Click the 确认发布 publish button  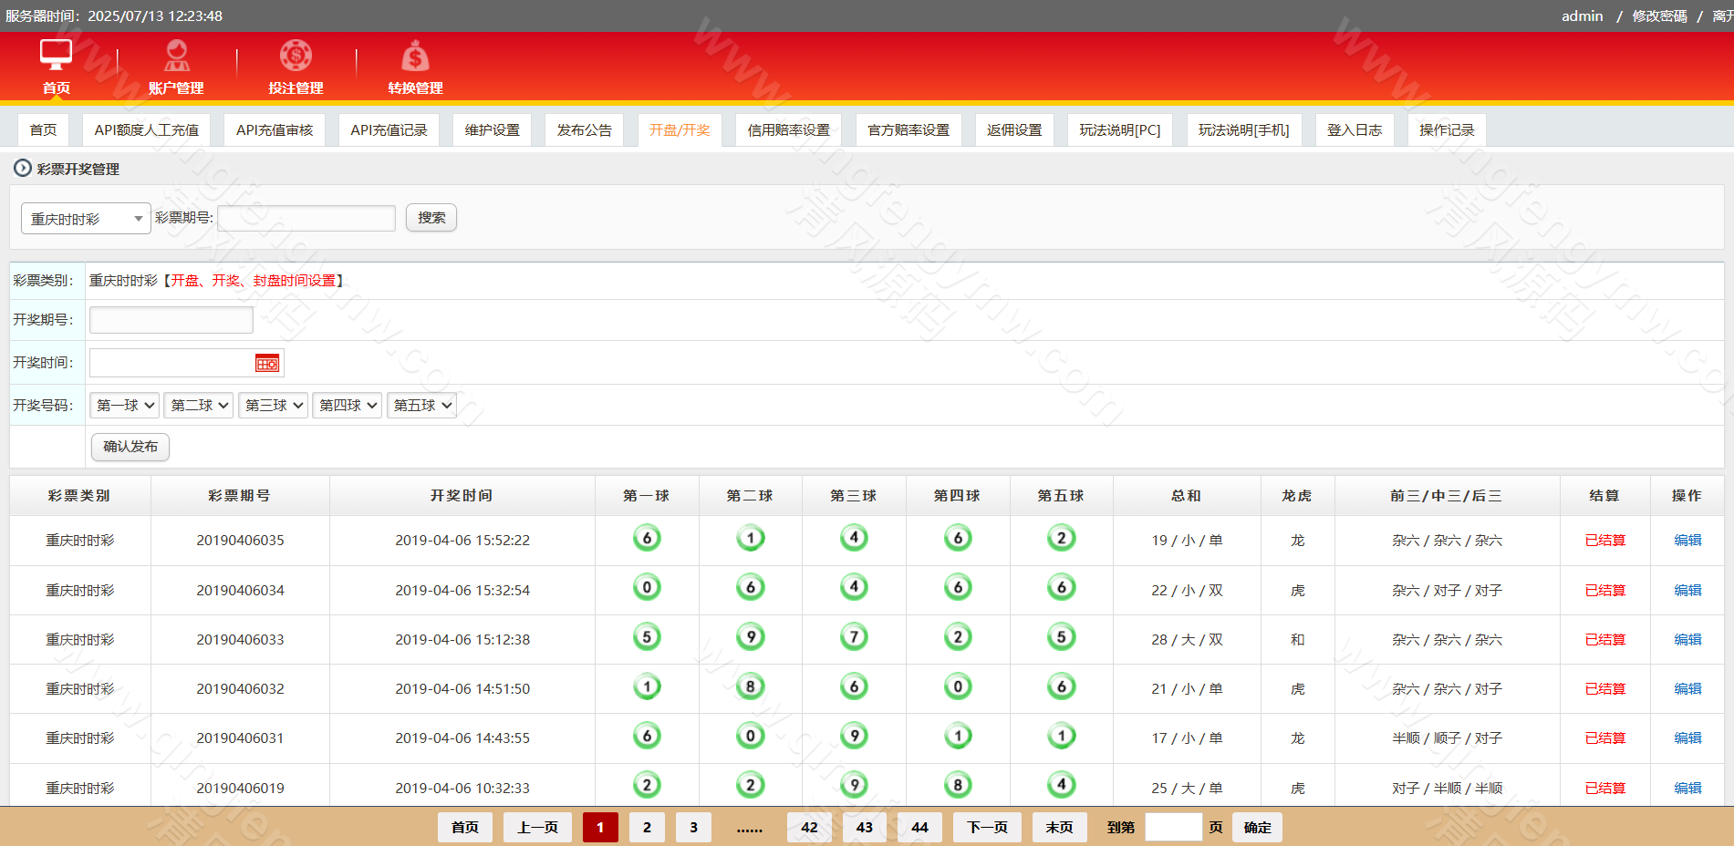pos(130,447)
